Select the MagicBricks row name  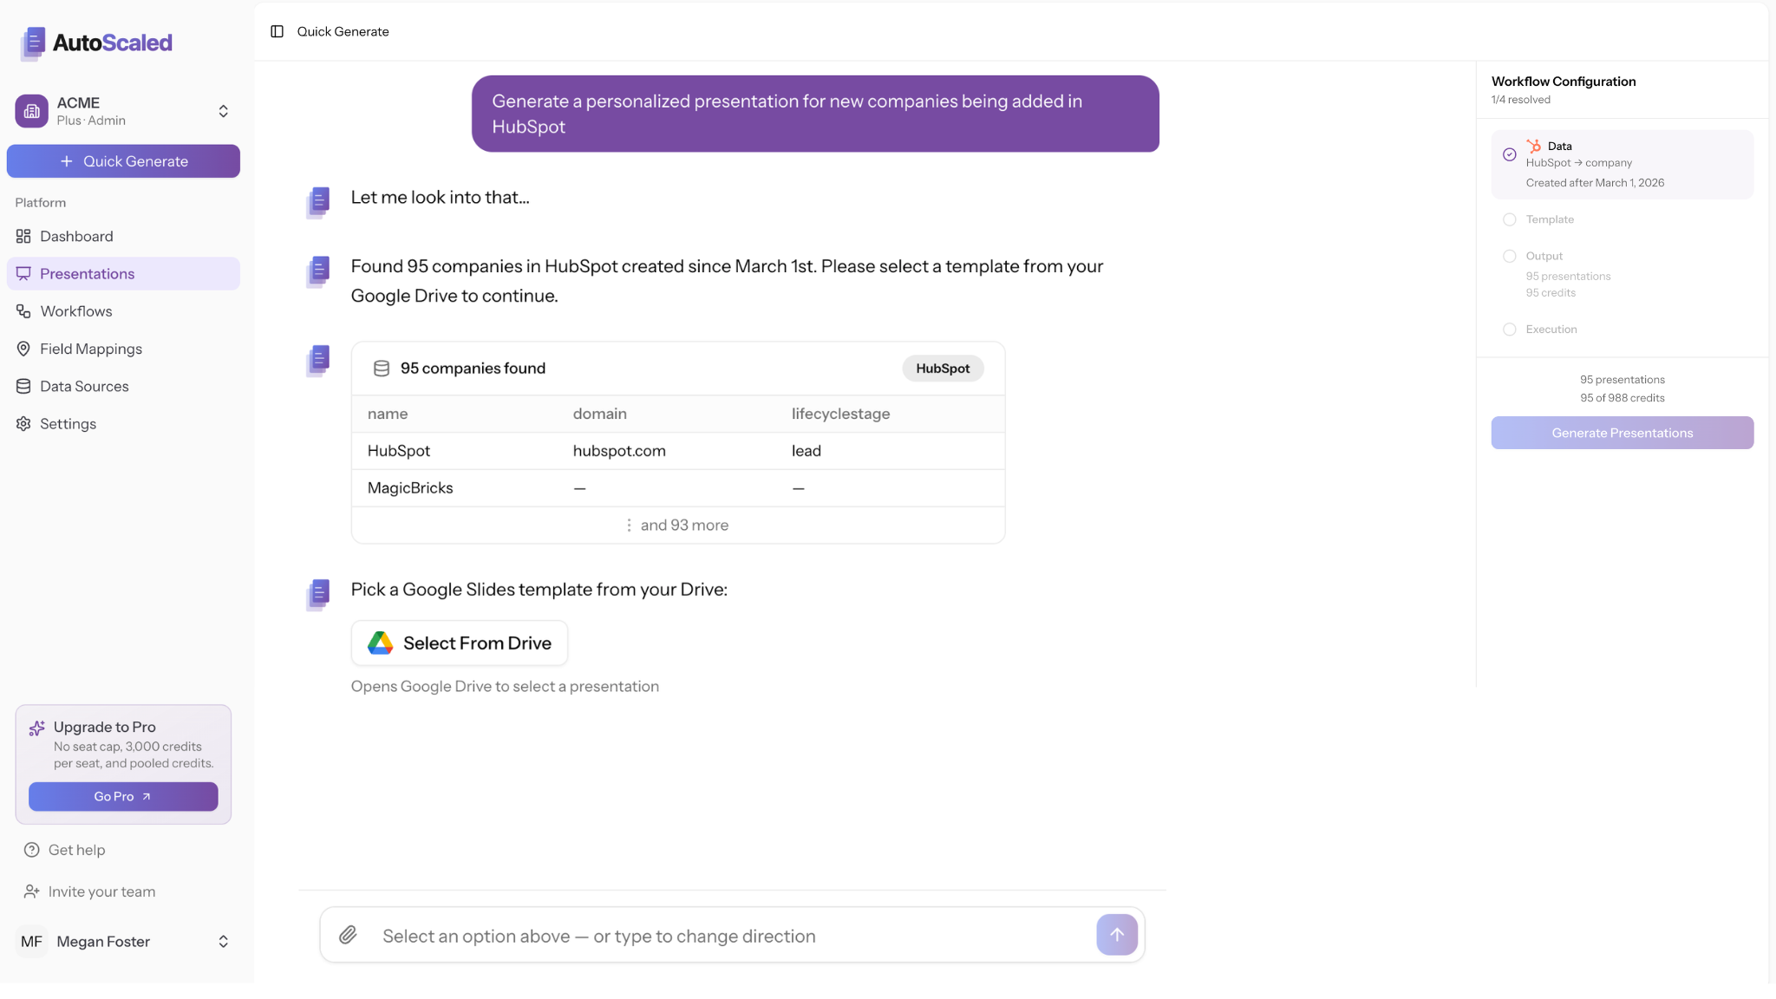click(x=409, y=488)
